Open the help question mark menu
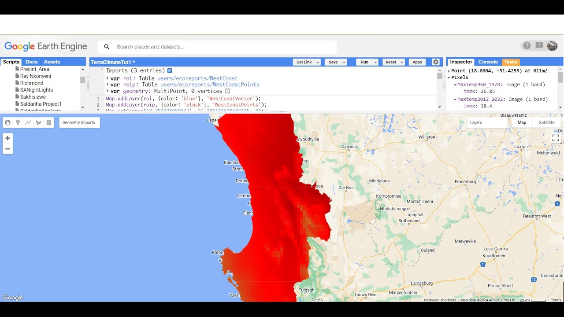The height and width of the screenshot is (317, 564). click(x=527, y=45)
